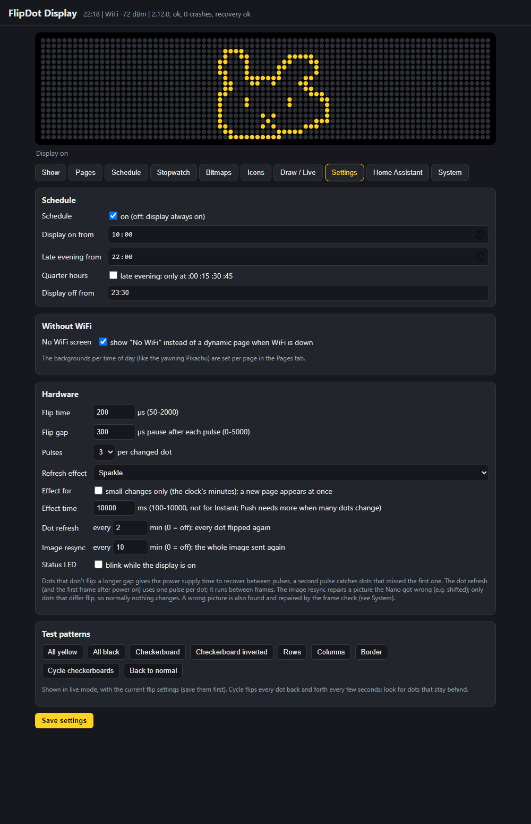Click the Image resync minutes field
531x824 pixels.
coord(130,547)
